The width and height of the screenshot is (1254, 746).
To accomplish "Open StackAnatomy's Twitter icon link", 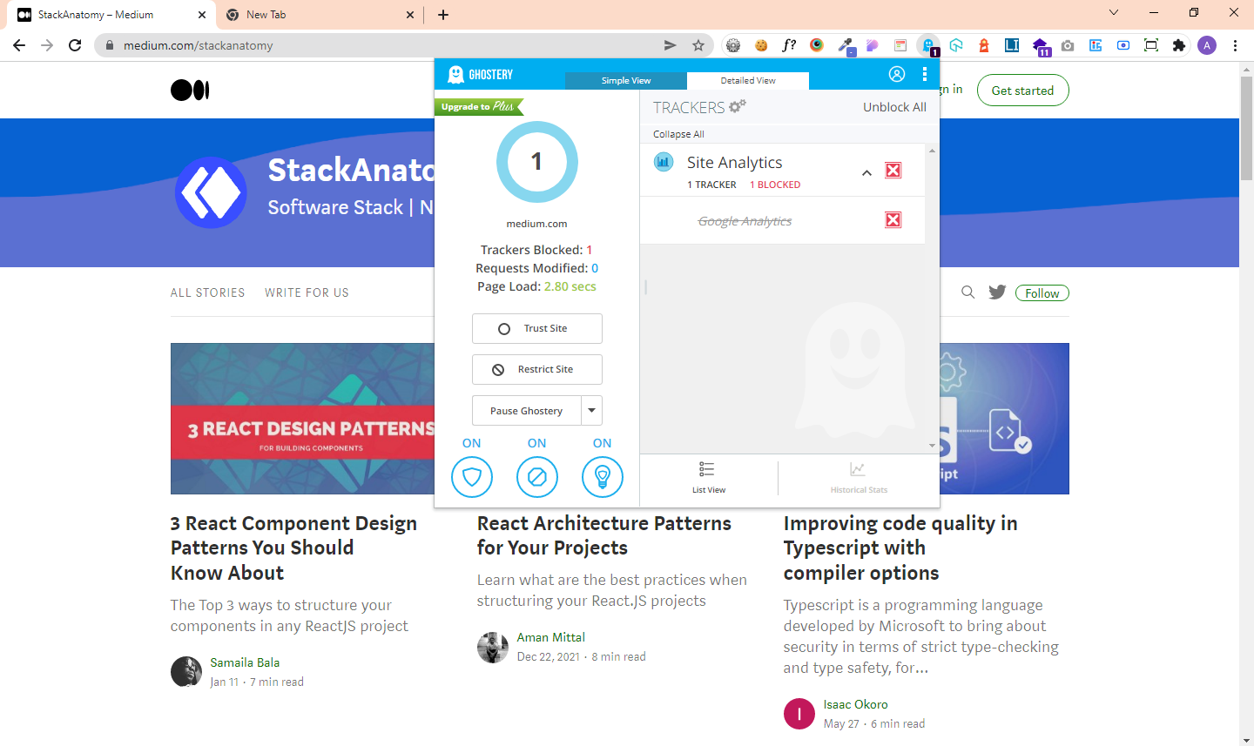I will pos(997,292).
